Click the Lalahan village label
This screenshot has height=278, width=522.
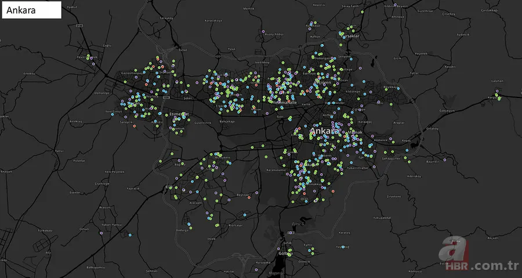click(497, 81)
